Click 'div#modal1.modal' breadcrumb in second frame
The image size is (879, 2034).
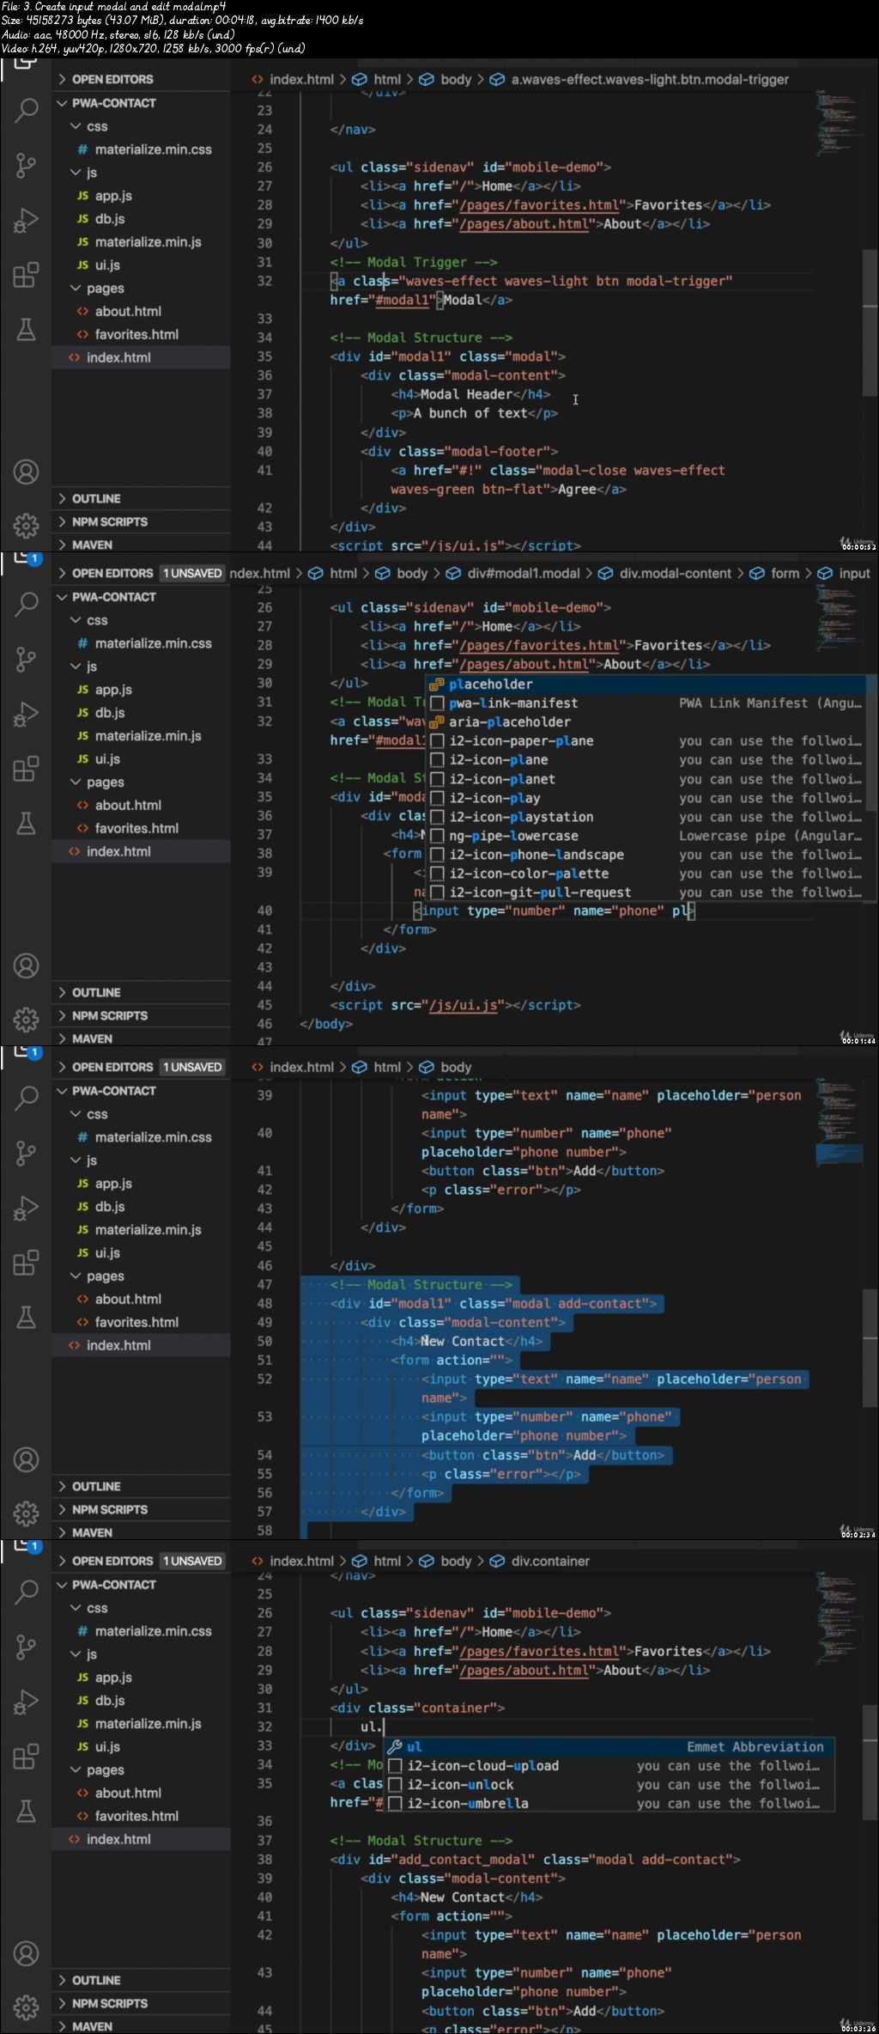point(524,574)
